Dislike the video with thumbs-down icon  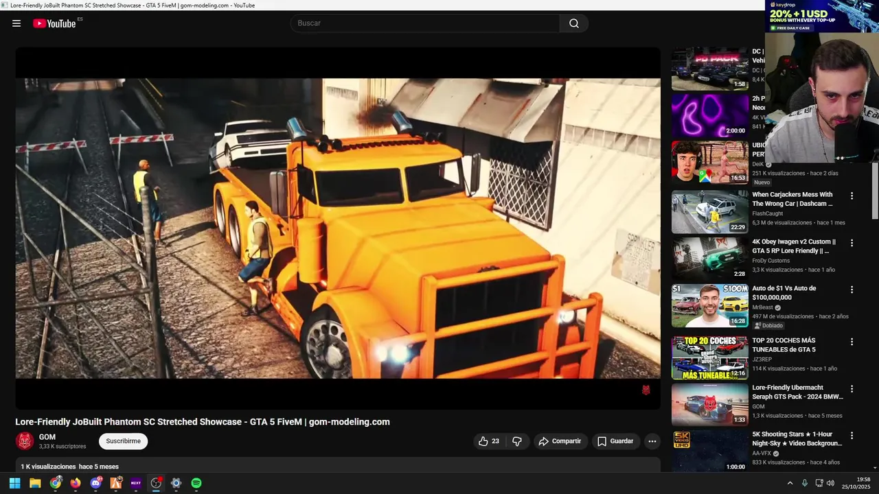click(x=517, y=441)
